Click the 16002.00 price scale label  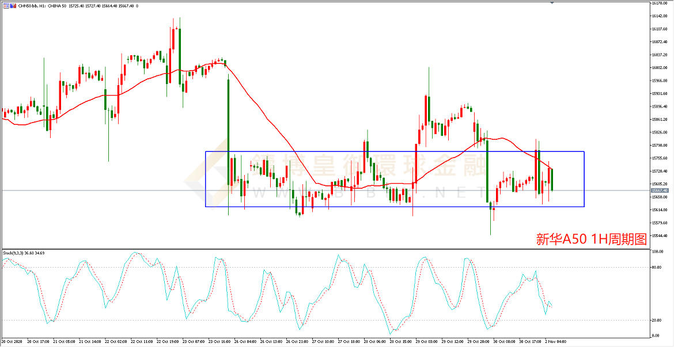click(659, 68)
